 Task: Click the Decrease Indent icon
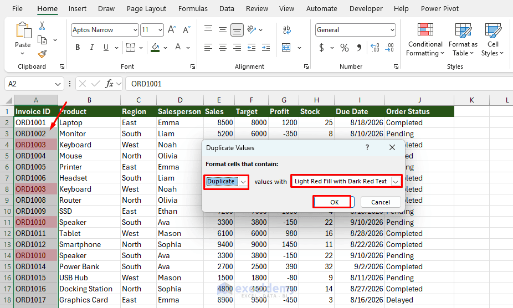(252, 48)
